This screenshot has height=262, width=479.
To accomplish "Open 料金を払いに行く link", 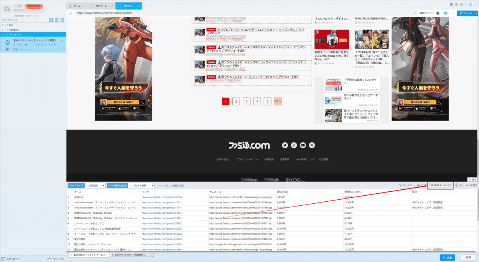I will click(25, 16).
